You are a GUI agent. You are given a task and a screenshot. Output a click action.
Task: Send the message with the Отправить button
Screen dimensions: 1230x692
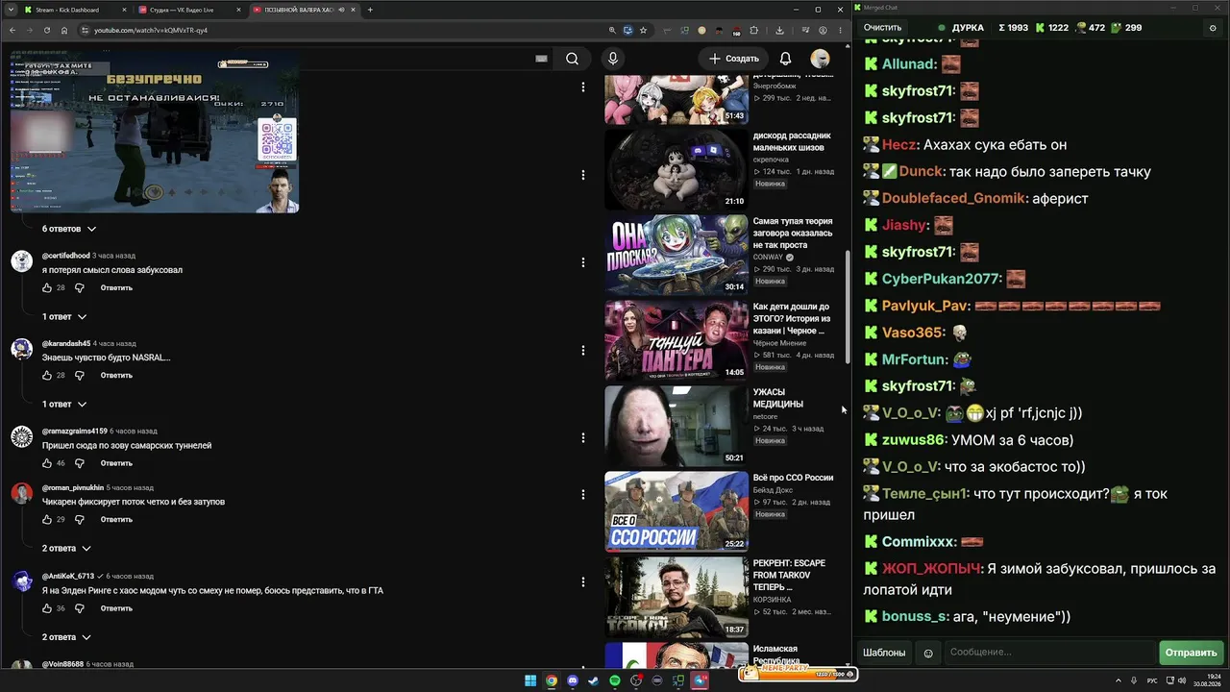1192,653
